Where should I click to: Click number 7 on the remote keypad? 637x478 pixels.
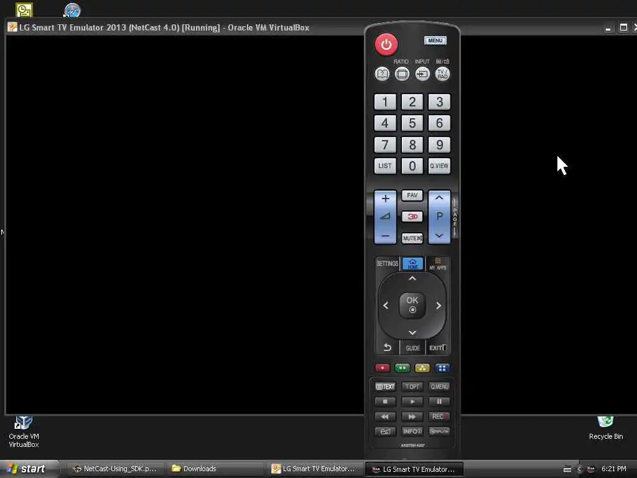click(x=385, y=144)
